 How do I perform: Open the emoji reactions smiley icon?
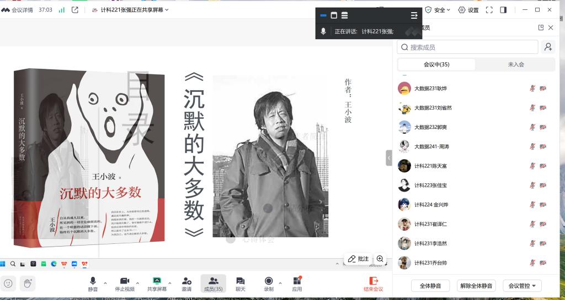coord(8,283)
